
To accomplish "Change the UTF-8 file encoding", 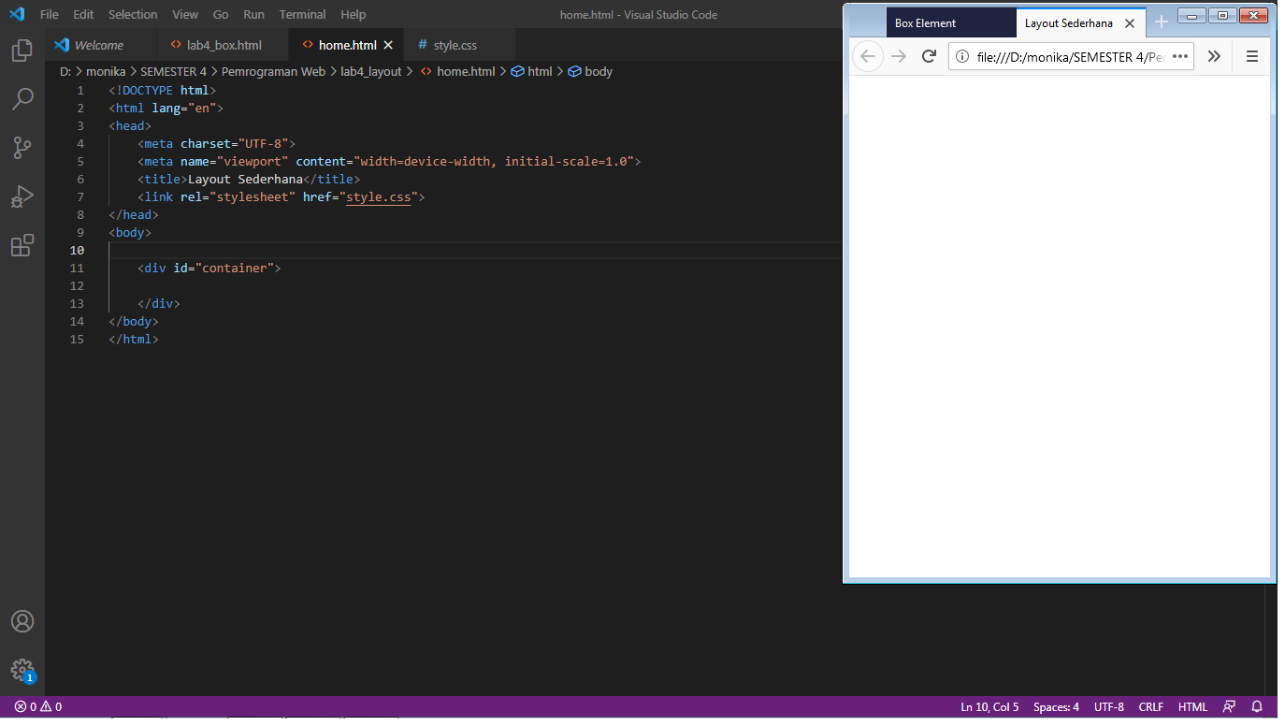I will pyautogui.click(x=1109, y=707).
